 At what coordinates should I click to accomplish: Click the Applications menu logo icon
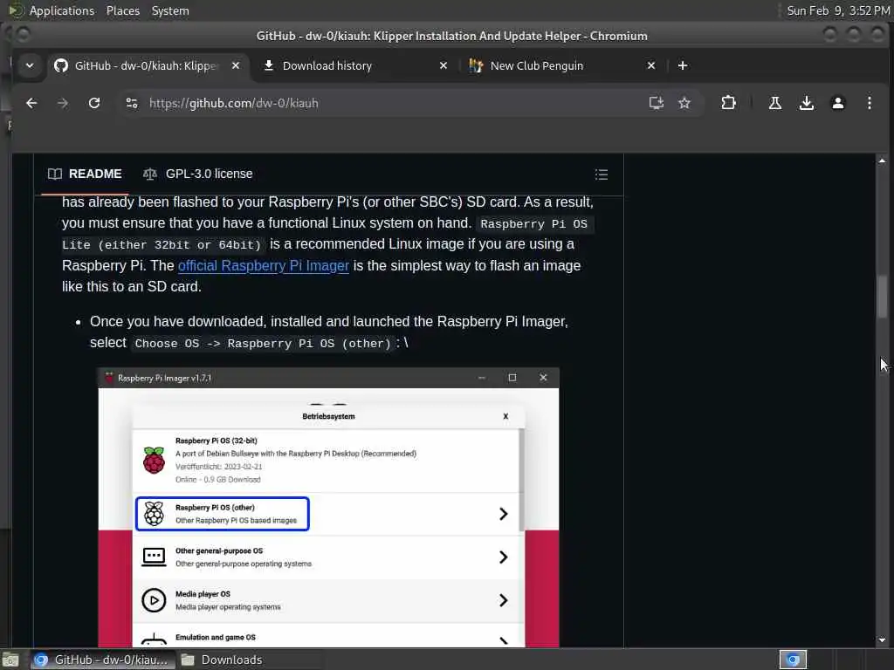point(16,10)
